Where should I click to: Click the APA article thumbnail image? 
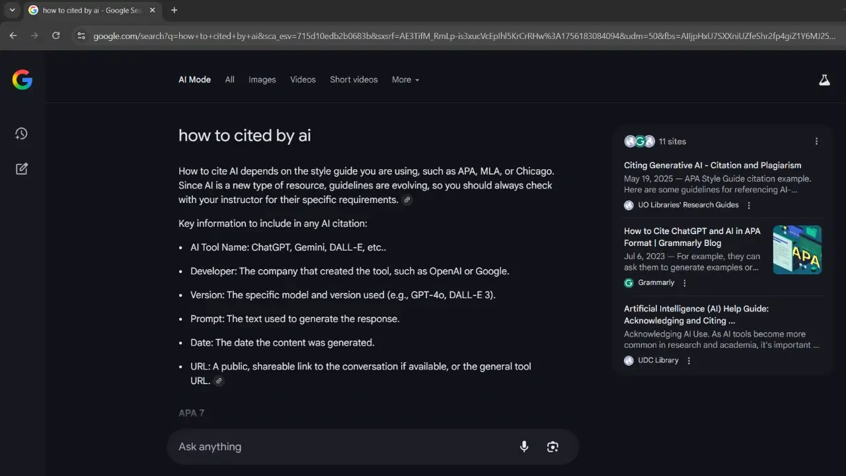pyautogui.click(x=797, y=249)
